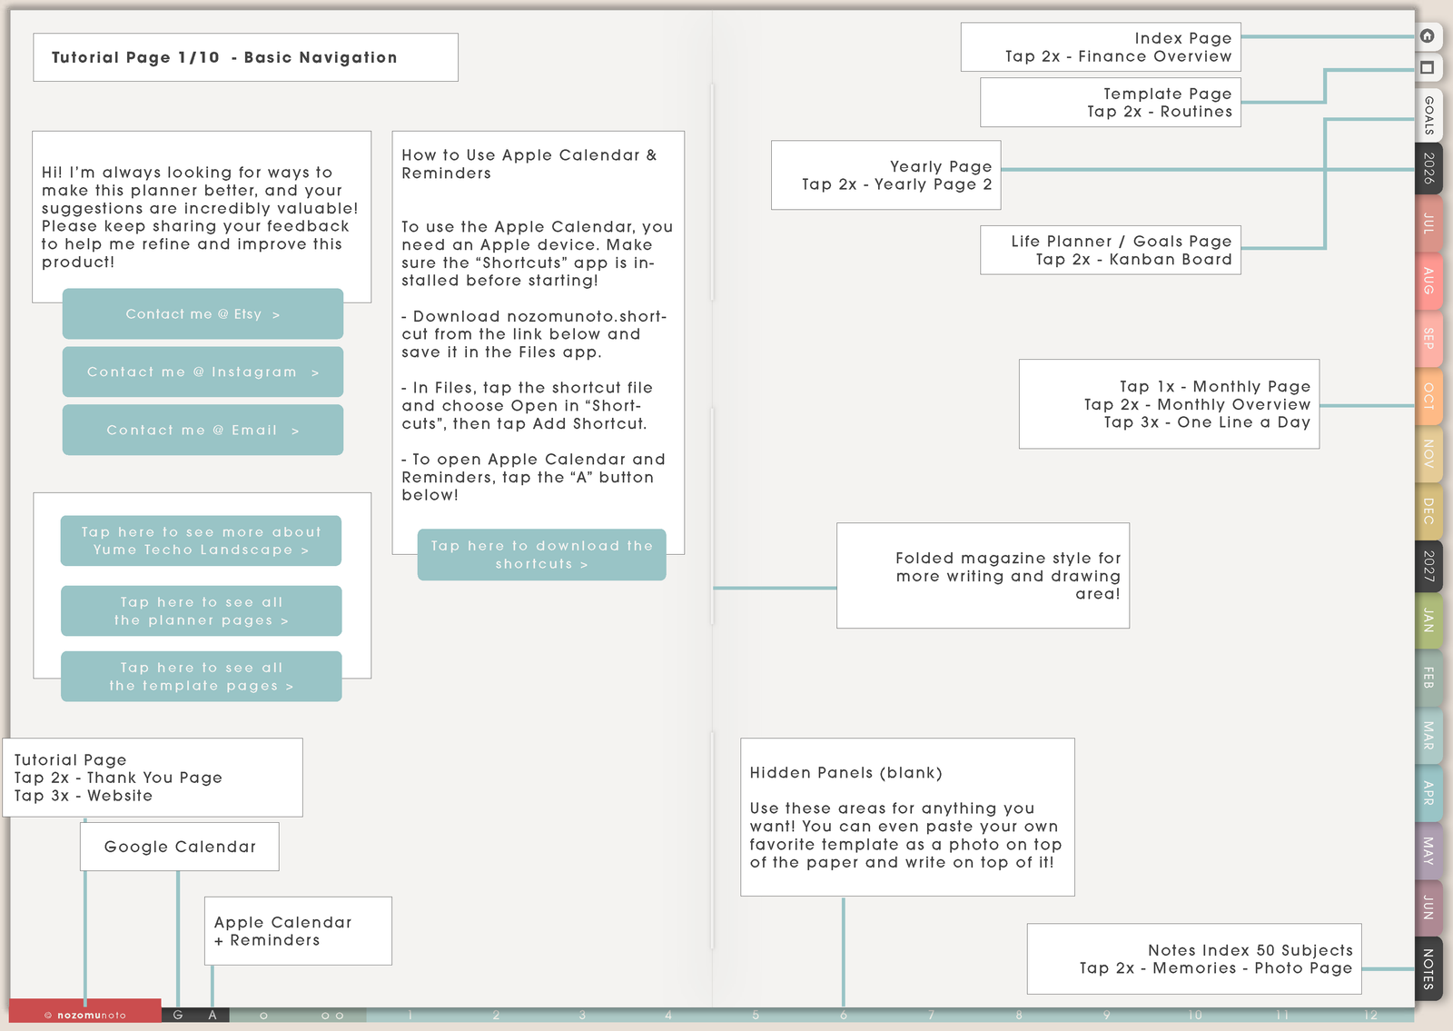Jump to bottom bar number 1
Viewport: 1453px width, 1031px height.
pyautogui.click(x=410, y=1016)
